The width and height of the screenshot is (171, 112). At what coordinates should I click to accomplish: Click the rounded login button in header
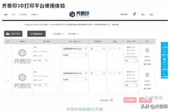click(x=151, y=14)
